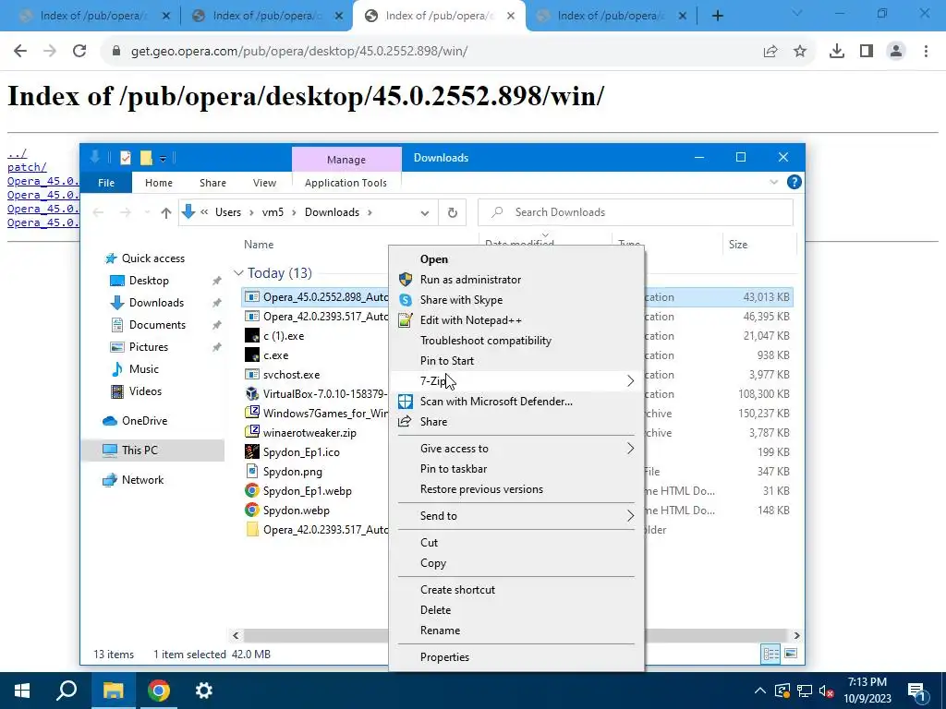Choose Rename from the context menu

coord(440,631)
